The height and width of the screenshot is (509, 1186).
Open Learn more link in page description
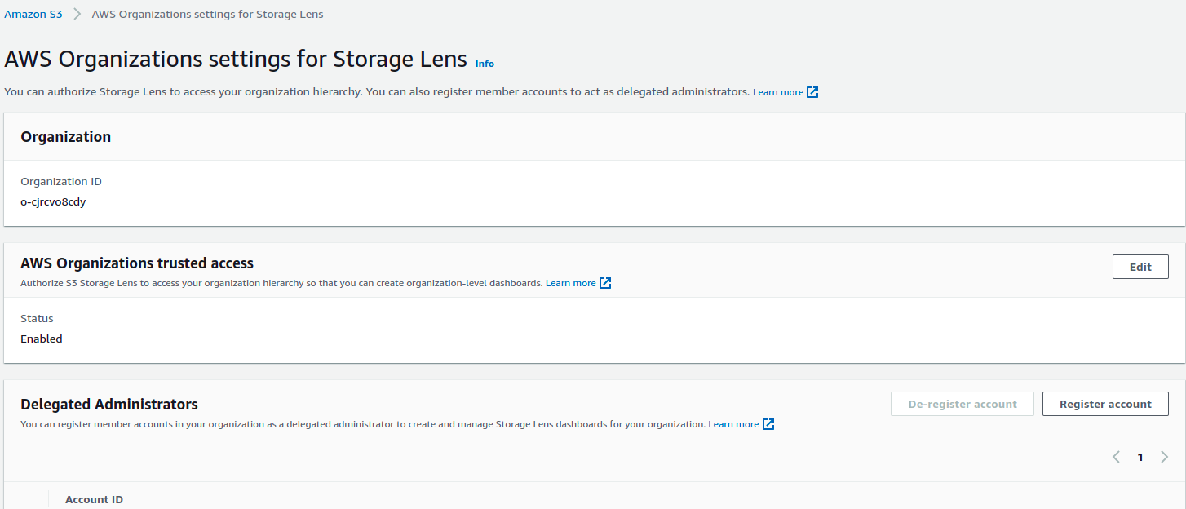pyautogui.click(x=777, y=92)
